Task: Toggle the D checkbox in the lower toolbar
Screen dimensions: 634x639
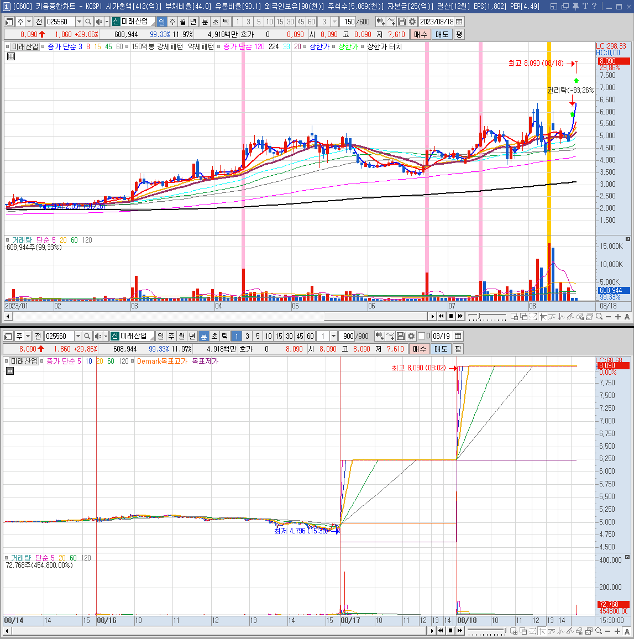Action: point(422,336)
